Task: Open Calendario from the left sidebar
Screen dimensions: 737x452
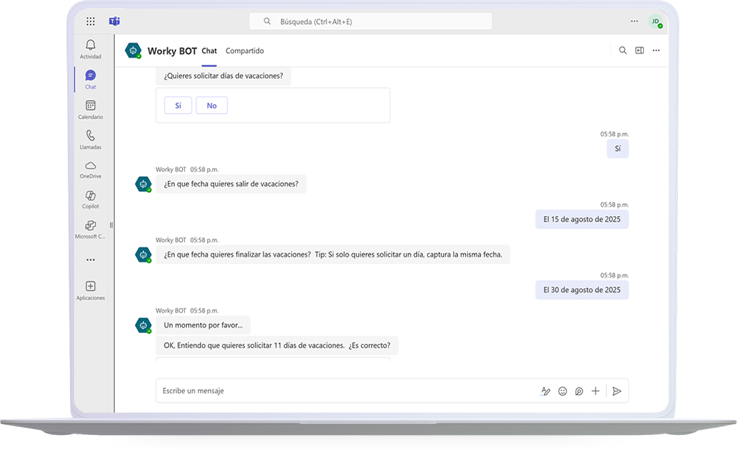Action: tap(90, 109)
